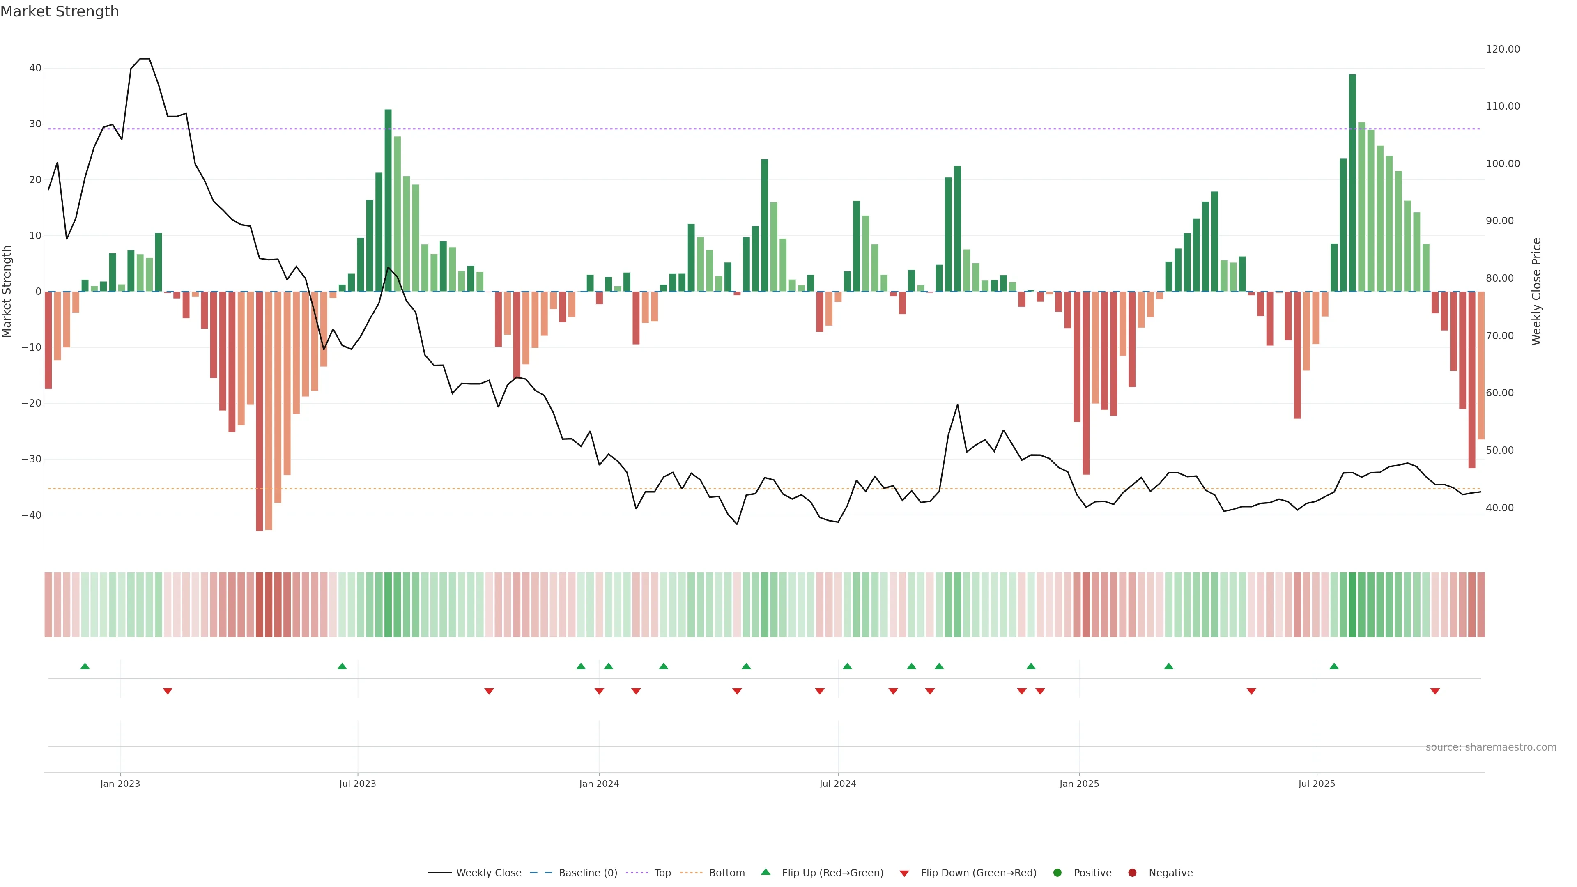The image size is (1577, 887).
Task: Click the Weekly Close Price axis title
Action: (1536, 292)
